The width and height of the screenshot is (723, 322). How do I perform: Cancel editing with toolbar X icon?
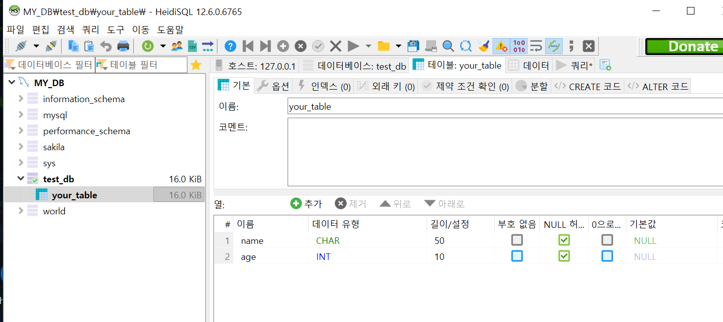[x=335, y=47]
